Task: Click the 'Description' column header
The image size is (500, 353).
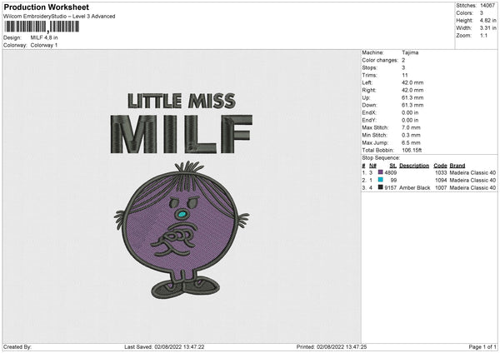Action: (414, 166)
